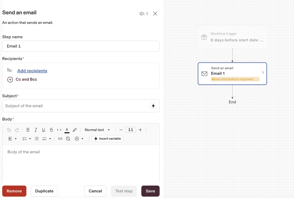Save the email step
Viewport: 294px width, 198px height.
[150, 191]
